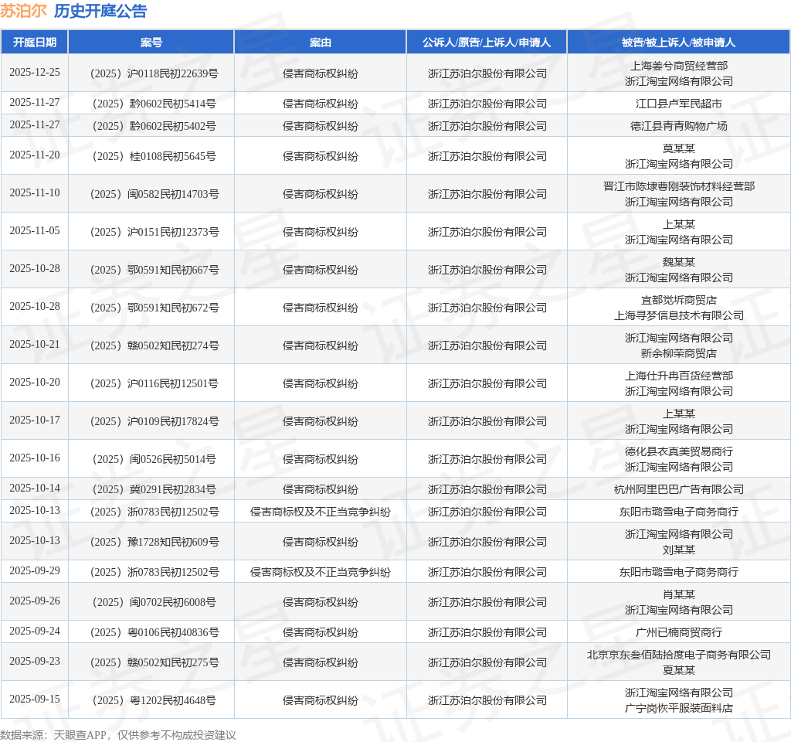Click defendant 北京京东叁佰陆拾度电子商务有限公司
The image size is (791, 742).
point(679,655)
